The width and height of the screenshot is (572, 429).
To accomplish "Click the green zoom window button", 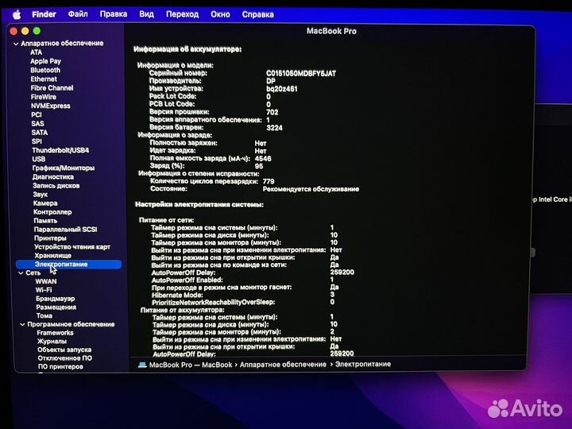I will [x=37, y=31].
